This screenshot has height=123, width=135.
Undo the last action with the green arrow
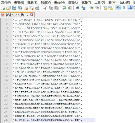[64, 8]
